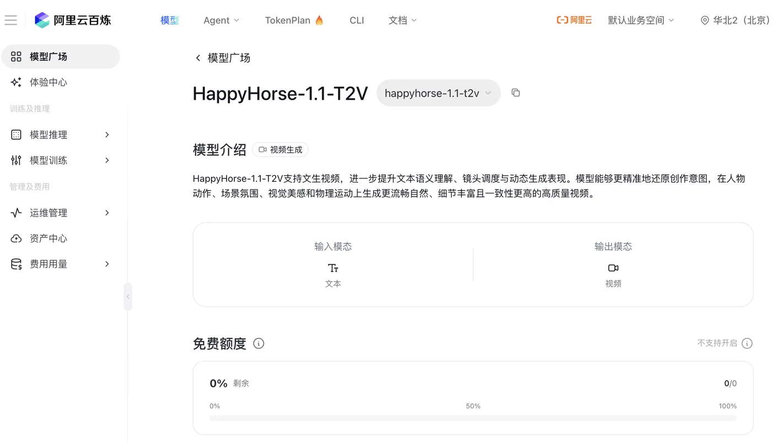Open 资产中心 in sidebar

pos(61,239)
